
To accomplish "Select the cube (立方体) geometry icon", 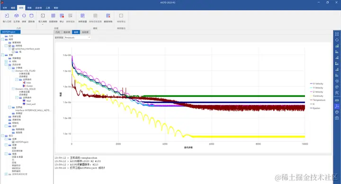I will (17, 18).
